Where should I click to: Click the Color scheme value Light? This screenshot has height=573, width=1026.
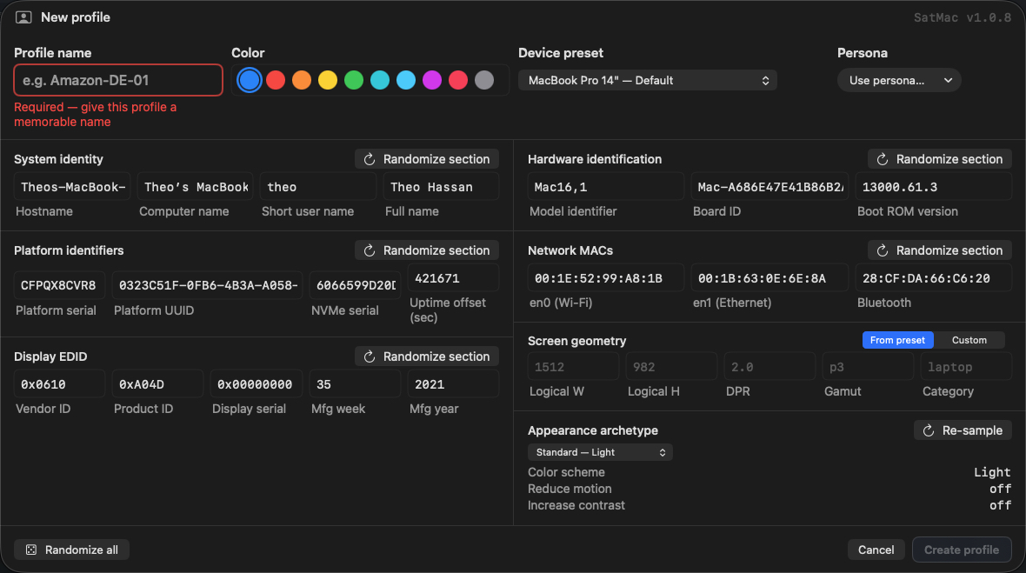tap(992, 472)
